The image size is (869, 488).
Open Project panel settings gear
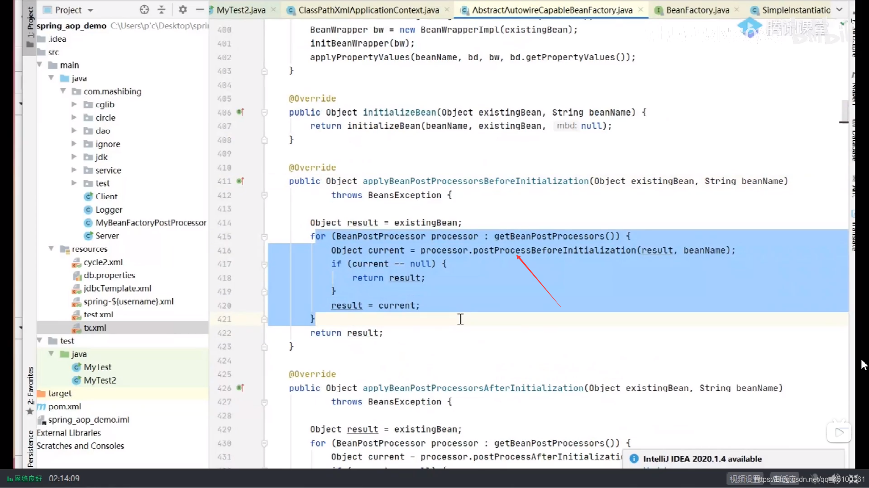click(x=183, y=9)
